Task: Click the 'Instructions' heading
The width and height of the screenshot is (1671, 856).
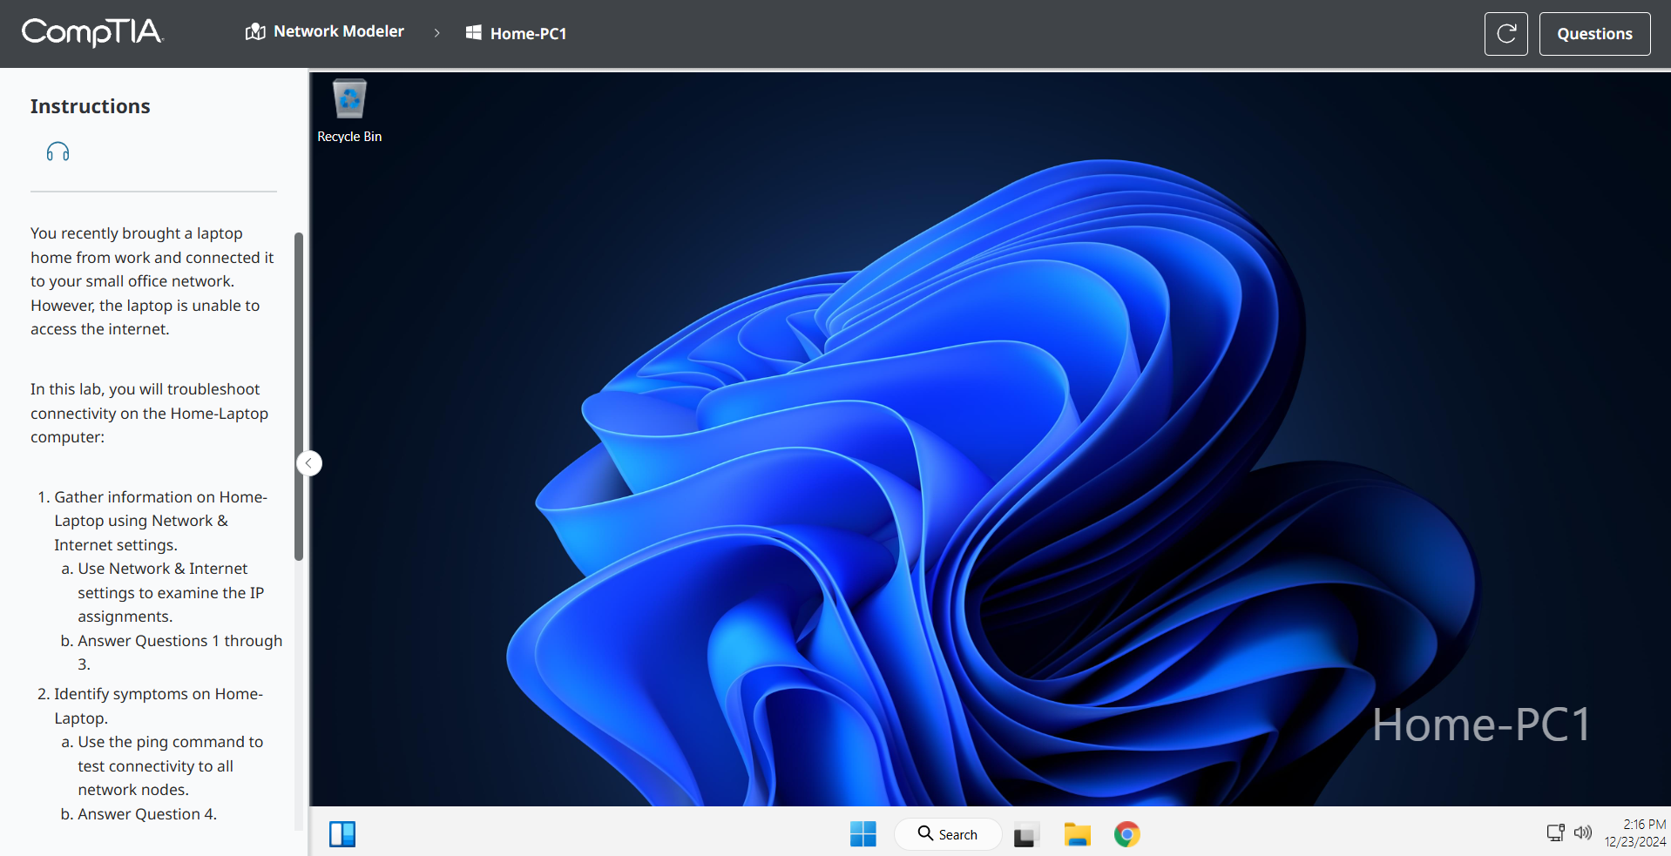Action: tap(91, 106)
